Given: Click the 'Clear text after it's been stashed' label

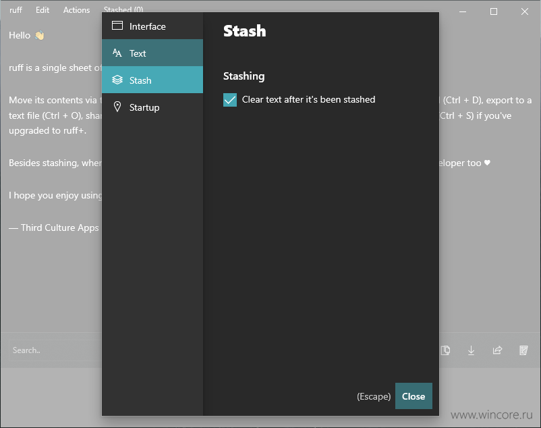Looking at the screenshot, I should (x=308, y=99).
